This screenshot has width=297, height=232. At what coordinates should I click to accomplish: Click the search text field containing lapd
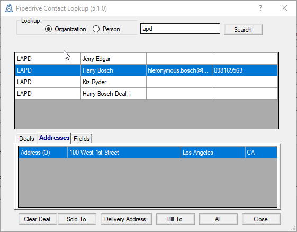[180, 29]
